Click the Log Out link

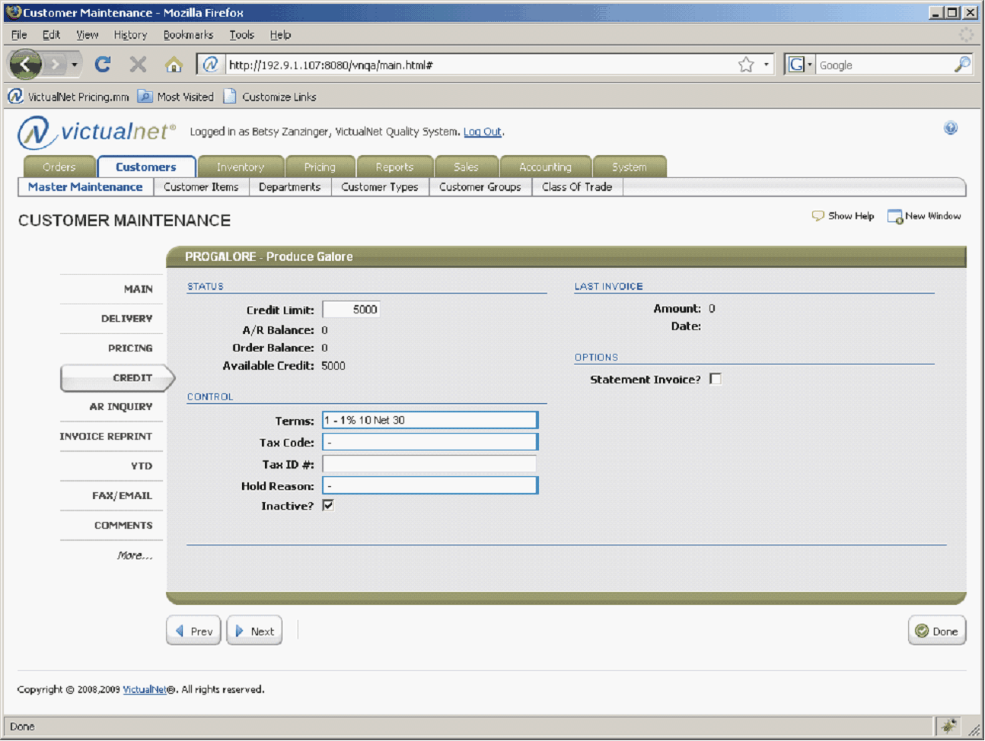point(483,132)
